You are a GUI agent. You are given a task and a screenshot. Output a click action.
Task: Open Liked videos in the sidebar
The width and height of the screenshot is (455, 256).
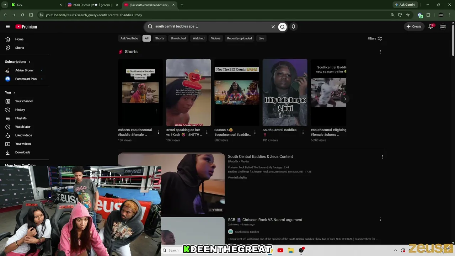tap(24, 135)
